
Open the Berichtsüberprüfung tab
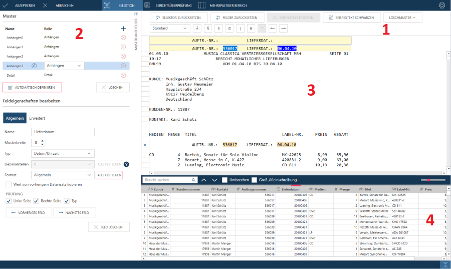(167, 6)
